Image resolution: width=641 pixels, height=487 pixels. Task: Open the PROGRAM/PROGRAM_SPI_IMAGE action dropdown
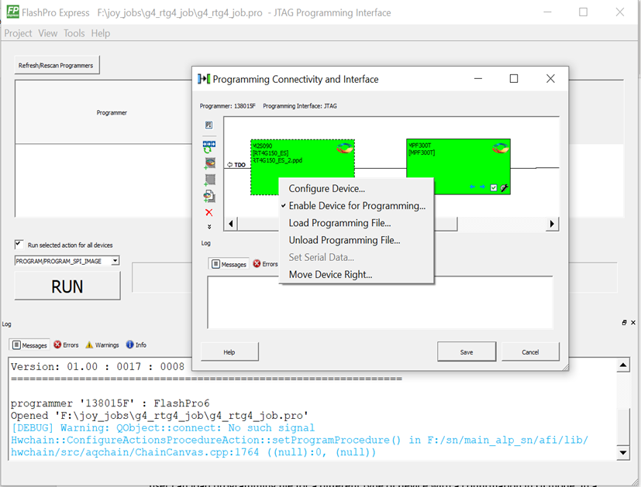click(115, 261)
